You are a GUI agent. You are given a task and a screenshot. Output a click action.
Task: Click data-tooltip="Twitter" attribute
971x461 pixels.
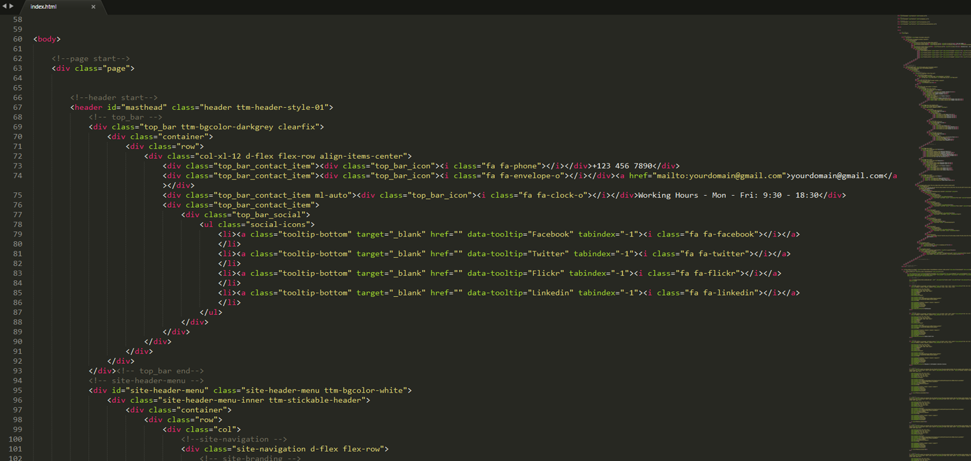pyautogui.click(x=518, y=253)
